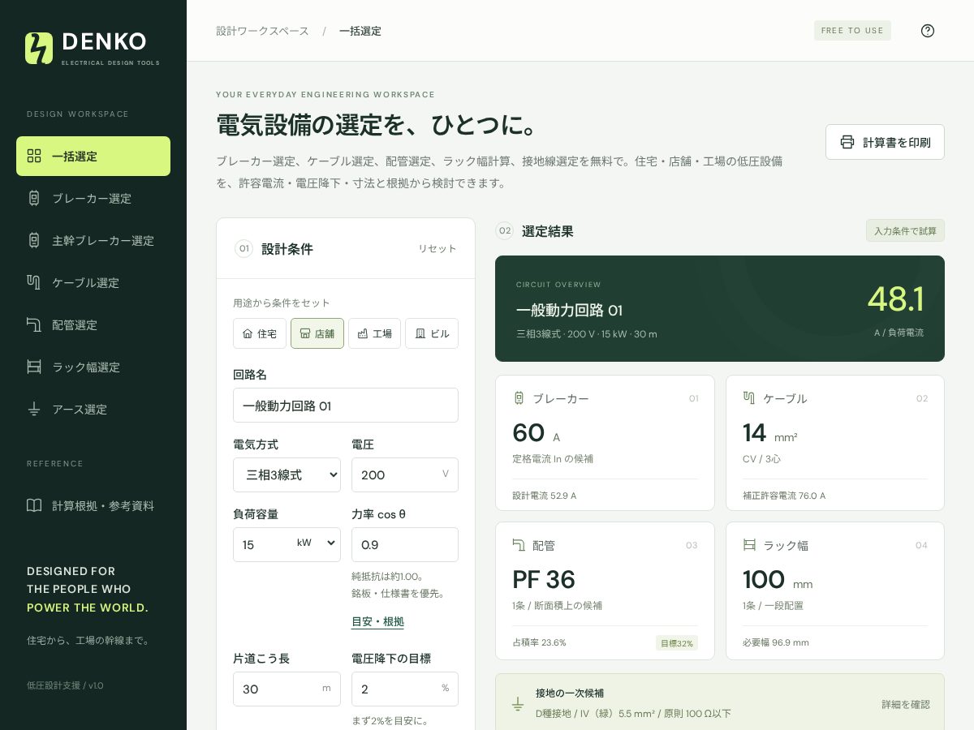Go to ラック幅選定 page
Image resolution: width=974 pixels, height=730 pixels.
(x=93, y=367)
